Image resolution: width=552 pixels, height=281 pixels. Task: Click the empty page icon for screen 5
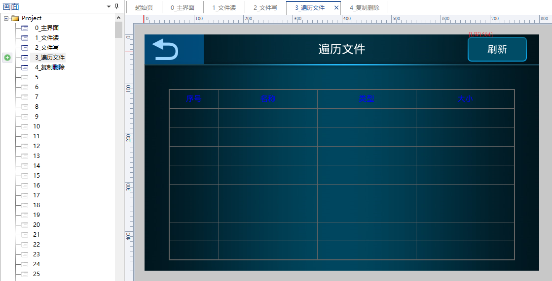coord(25,77)
